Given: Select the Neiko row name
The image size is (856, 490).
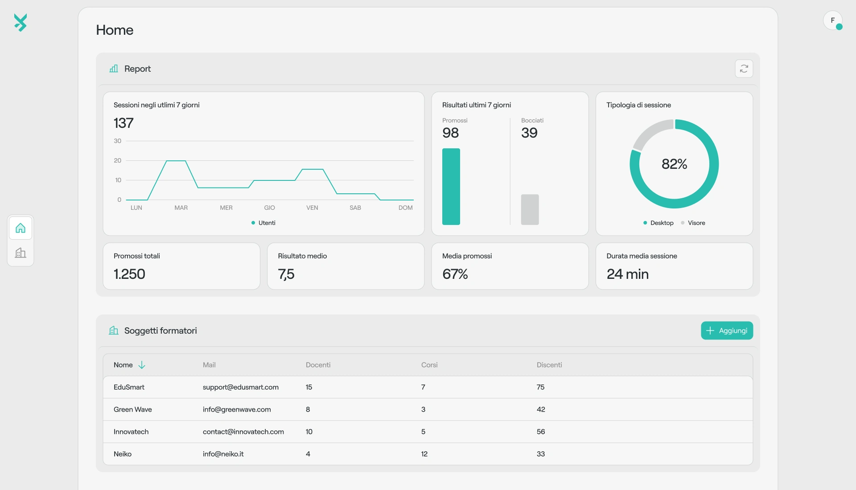Looking at the screenshot, I should pos(123,454).
